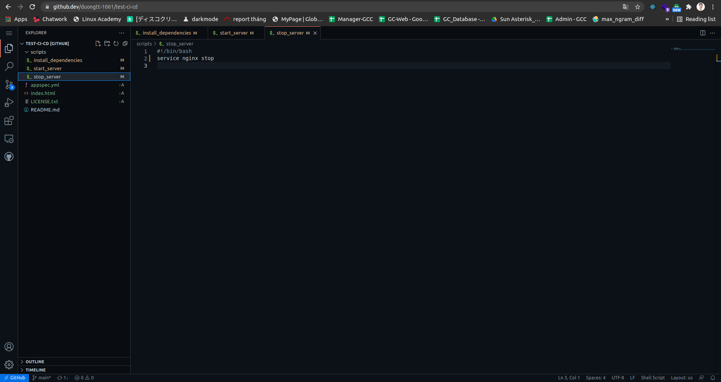Open install_dependencies in the file tree
Screen dimensions: 721x382
coord(74,60)
